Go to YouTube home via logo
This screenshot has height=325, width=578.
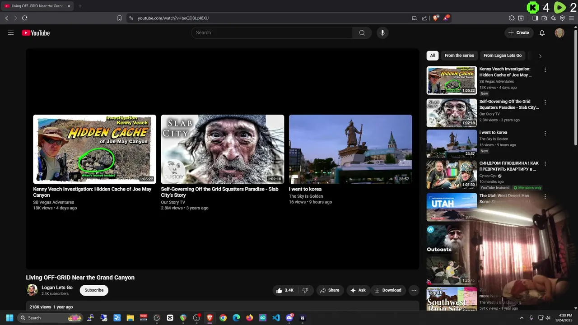click(36, 32)
